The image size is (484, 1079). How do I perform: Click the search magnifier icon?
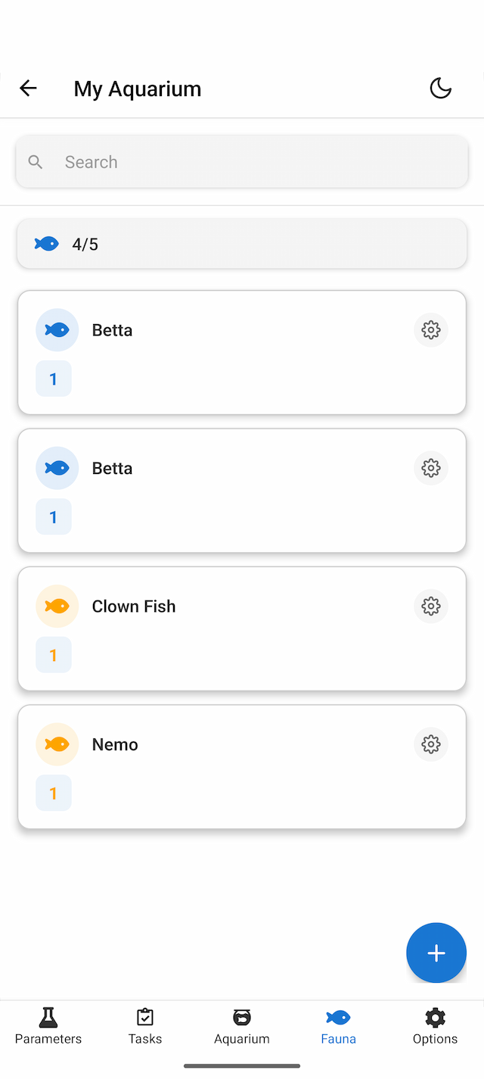[x=35, y=161]
